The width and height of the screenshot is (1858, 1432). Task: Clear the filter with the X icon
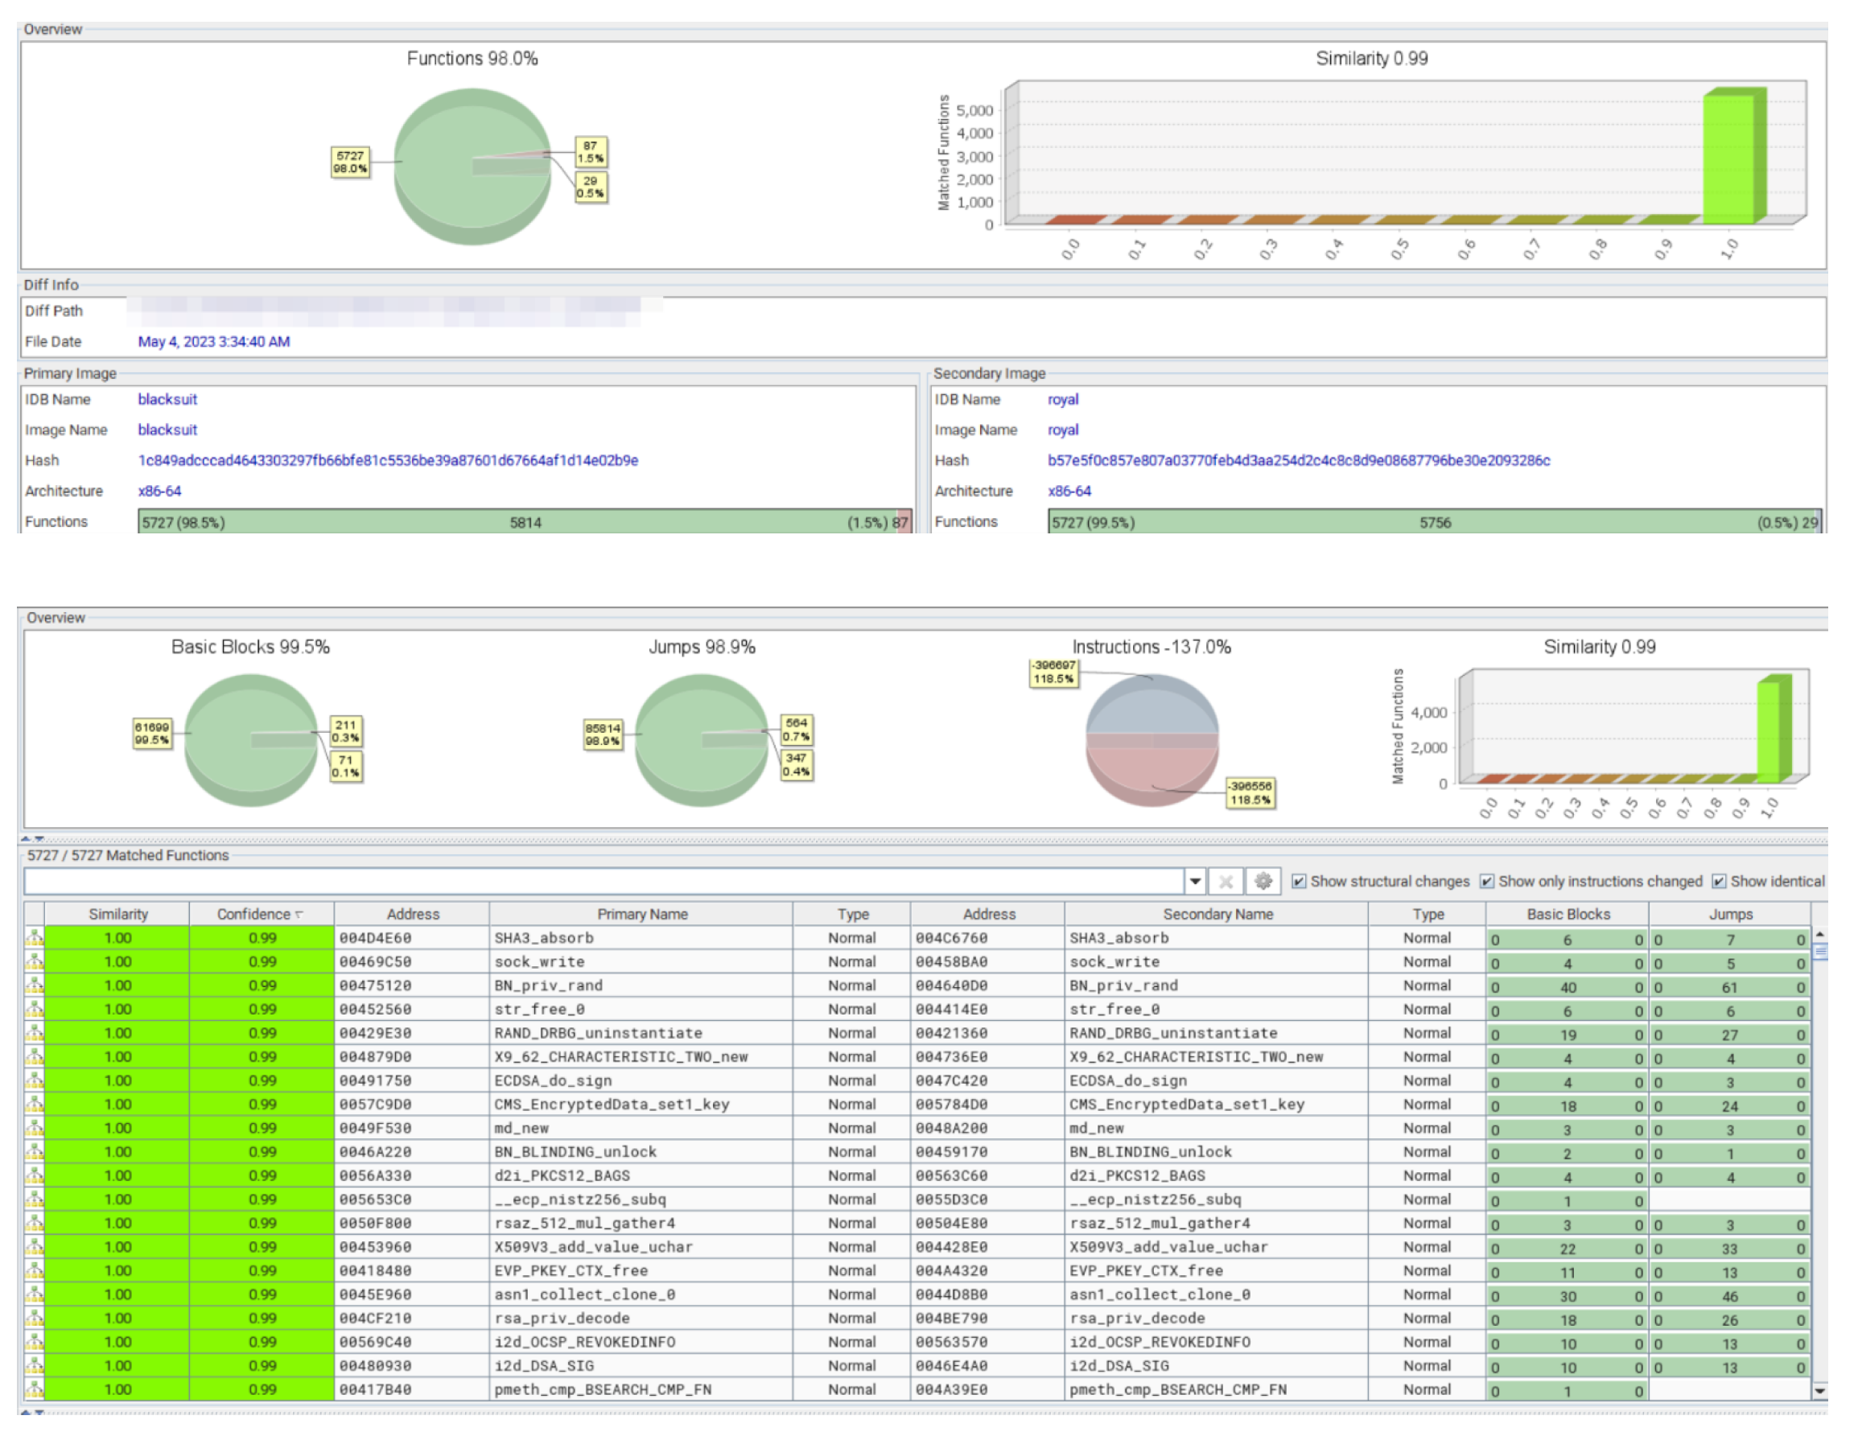click(1225, 881)
